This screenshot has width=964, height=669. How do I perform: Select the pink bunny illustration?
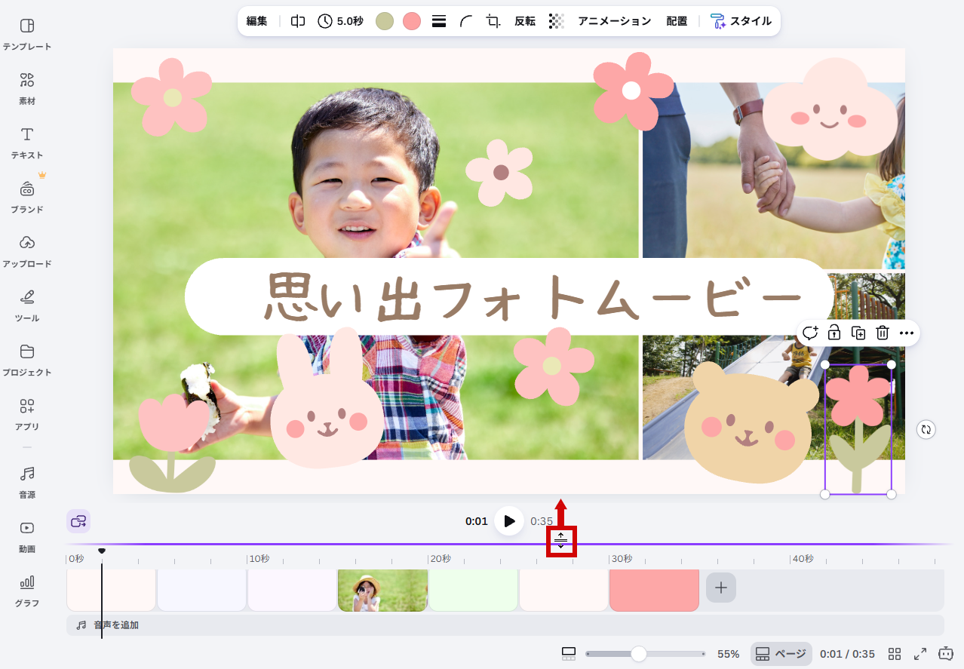point(326,398)
